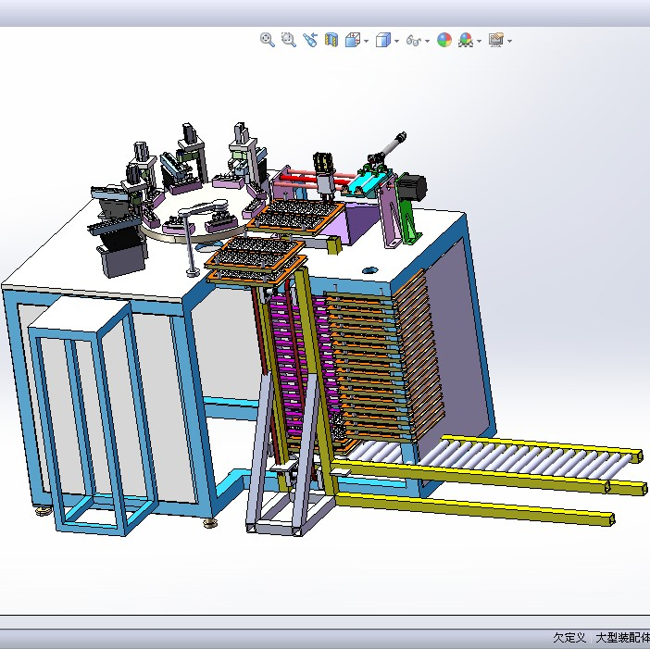Image resolution: width=650 pixels, height=649 pixels.
Task: Click the 欠定义 status bar indicator
Action: [569, 638]
